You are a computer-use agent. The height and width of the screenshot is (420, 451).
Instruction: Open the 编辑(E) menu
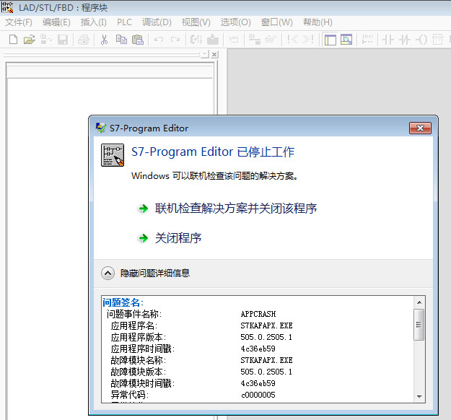click(x=56, y=22)
